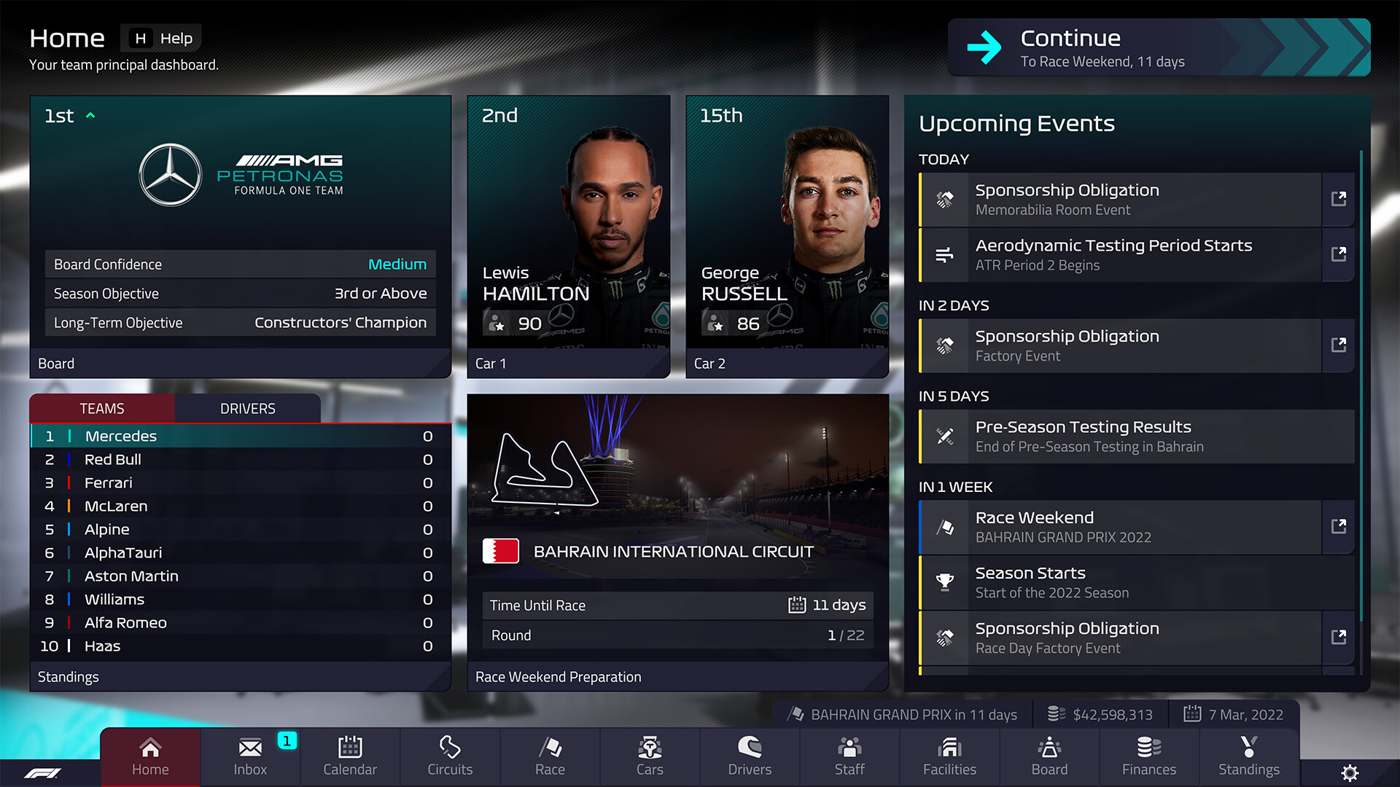Select Red Bull in team standings list

[238, 459]
